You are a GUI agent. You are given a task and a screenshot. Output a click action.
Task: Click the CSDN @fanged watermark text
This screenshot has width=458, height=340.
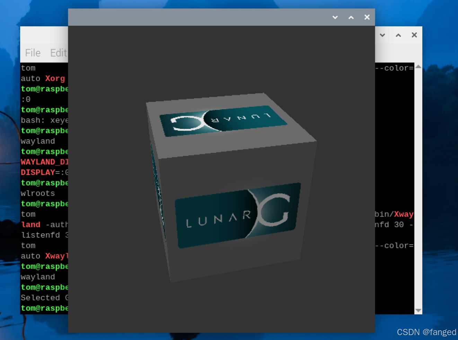tap(426, 332)
